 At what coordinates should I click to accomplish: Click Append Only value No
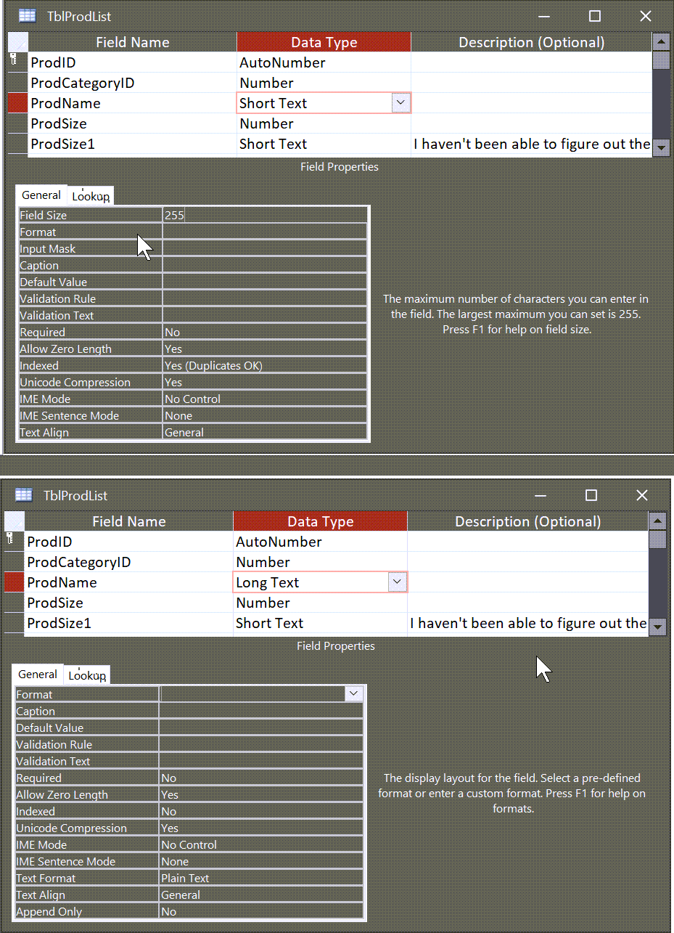(261, 911)
